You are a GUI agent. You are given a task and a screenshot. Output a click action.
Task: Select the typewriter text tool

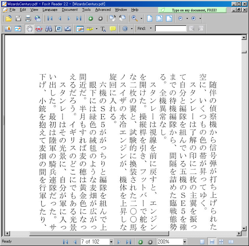(103, 29)
